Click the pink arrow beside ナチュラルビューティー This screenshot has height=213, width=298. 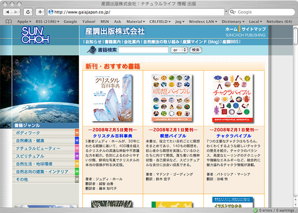pyautogui.click(x=77, y=148)
